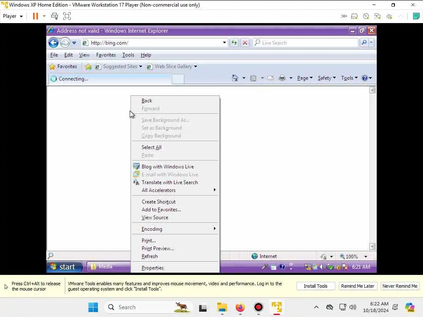
Task: Choose Print... in context menu
Action: click(175, 241)
